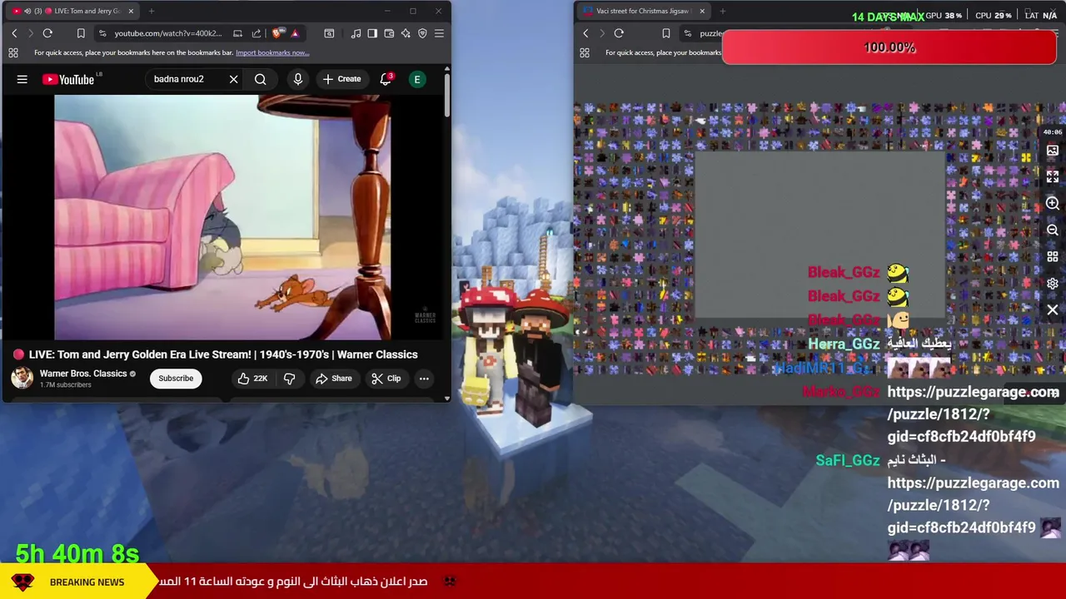The image size is (1066, 599).
Task: Bookmark the puzzle page
Action: coord(665,33)
